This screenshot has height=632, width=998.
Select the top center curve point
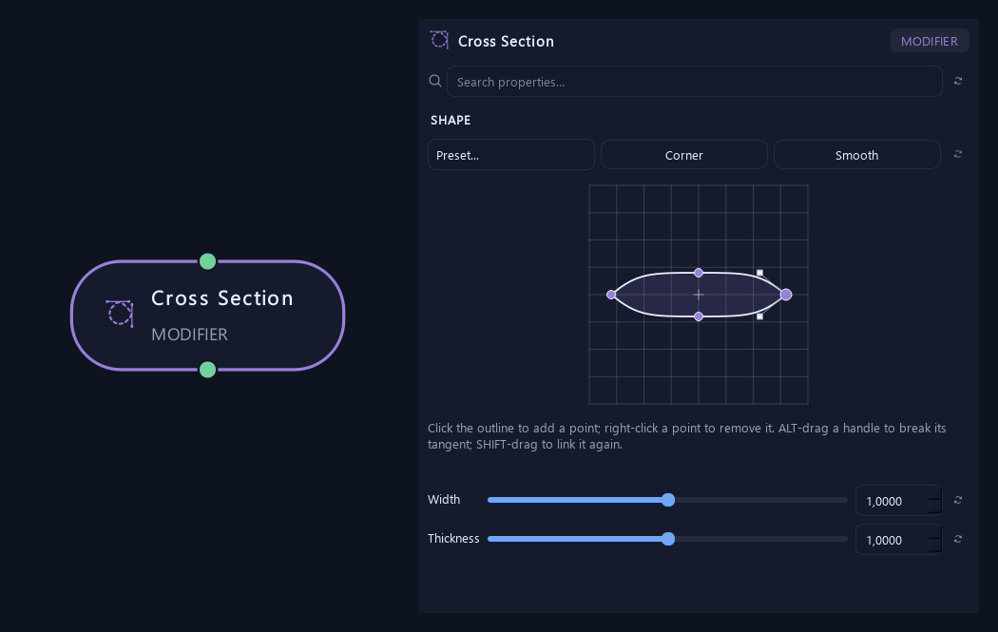699,273
